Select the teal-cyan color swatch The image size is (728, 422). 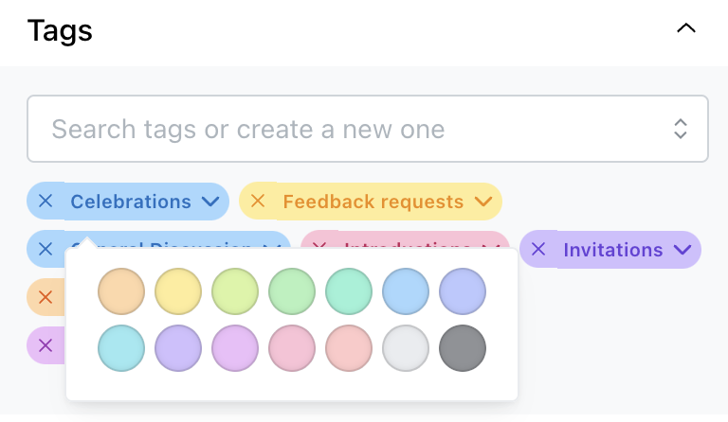121,348
